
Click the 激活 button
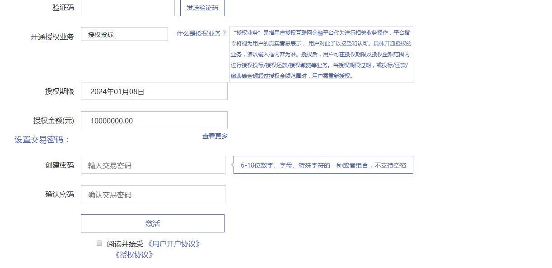[153, 223]
